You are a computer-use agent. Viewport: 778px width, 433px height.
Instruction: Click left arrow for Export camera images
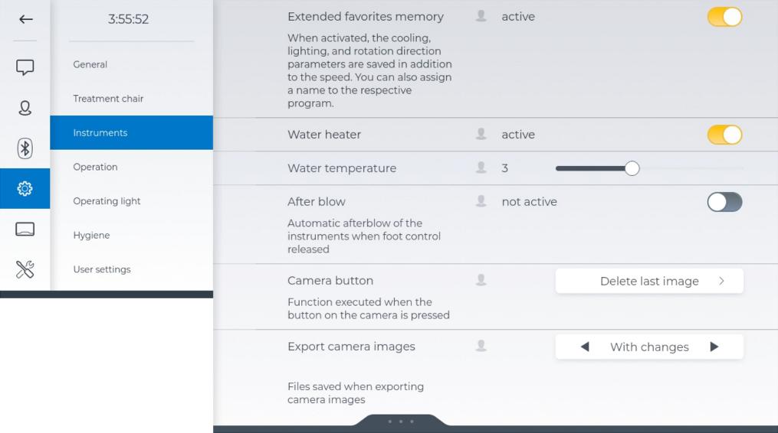[x=585, y=347]
